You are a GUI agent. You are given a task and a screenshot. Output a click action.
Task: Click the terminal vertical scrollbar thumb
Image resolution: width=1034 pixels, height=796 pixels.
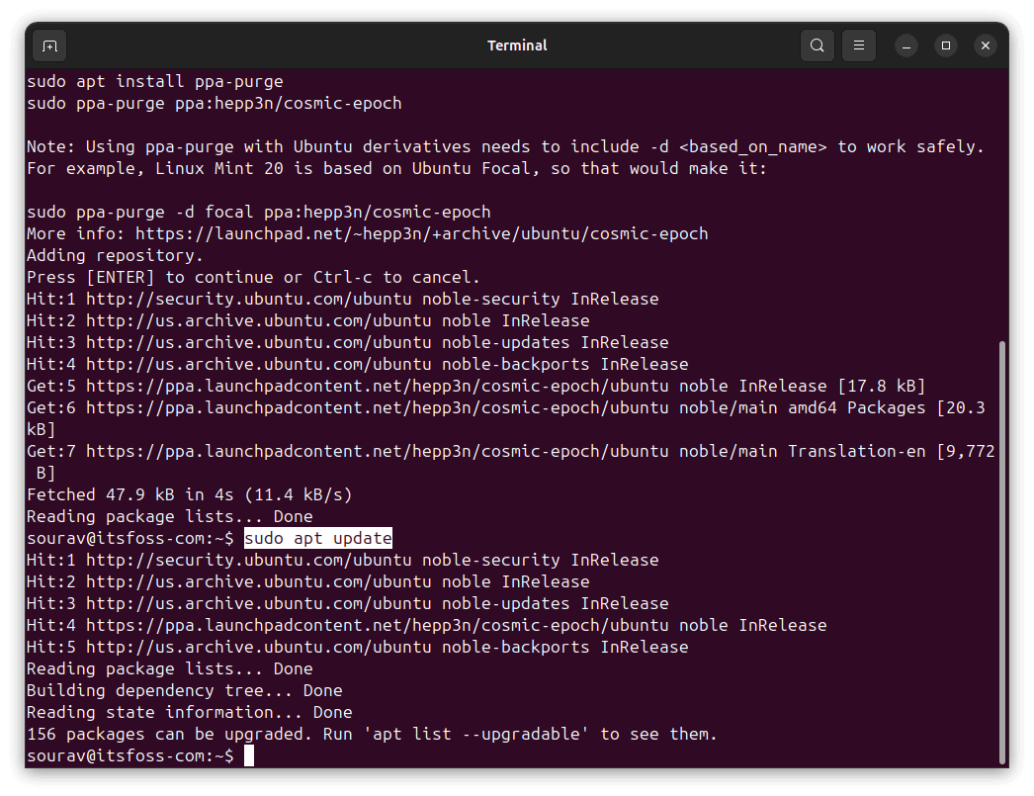[x=1002, y=552]
